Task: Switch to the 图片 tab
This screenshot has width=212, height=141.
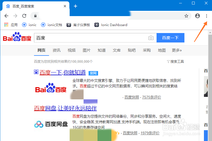Action: 87,50
